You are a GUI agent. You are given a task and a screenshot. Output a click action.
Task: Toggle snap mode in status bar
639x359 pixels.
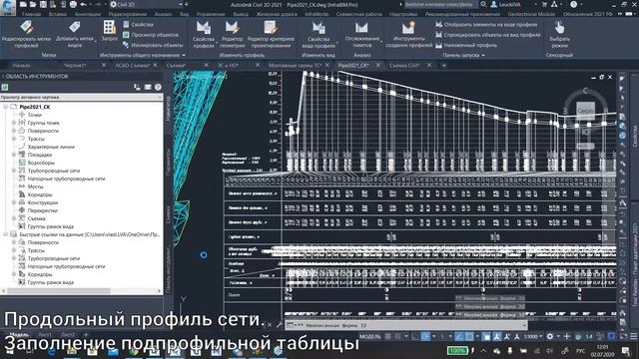click(x=398, y=336)
